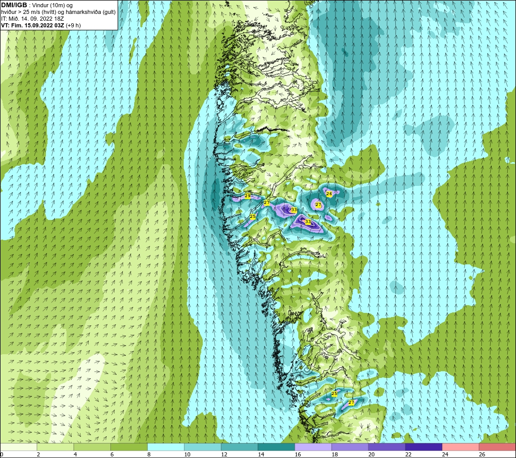Click the yellow '29' gust label
The width and height of the screenshot is (516, 458).
[x=248, y=196]
